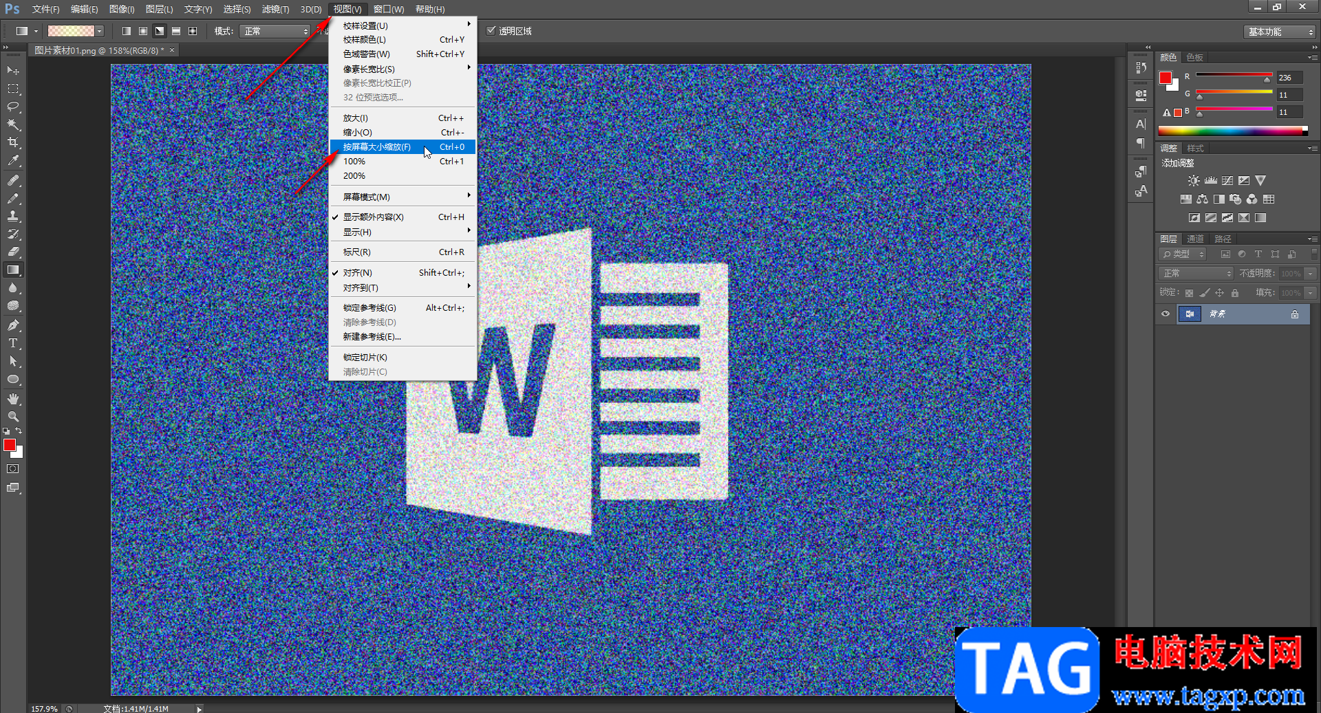
Task: Select the History Brush tool
Action: [x=13, y=234]
